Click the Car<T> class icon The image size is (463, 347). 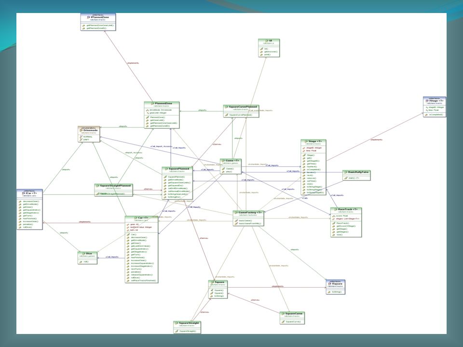[x=136, y=218]
